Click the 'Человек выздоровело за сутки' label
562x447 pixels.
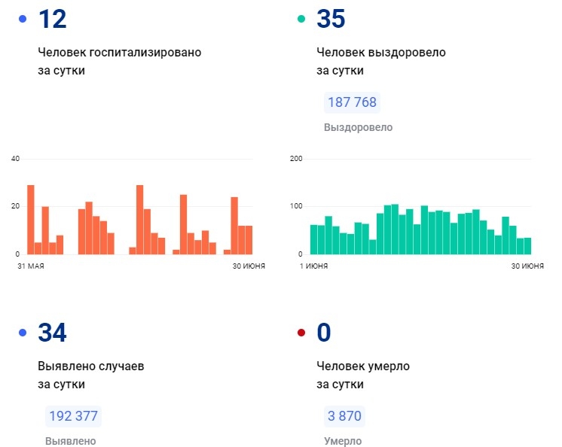(381, 62)
